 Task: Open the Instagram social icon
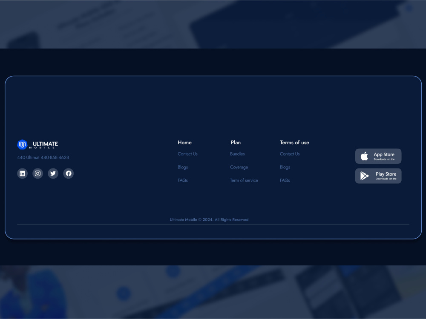[38, 174]
